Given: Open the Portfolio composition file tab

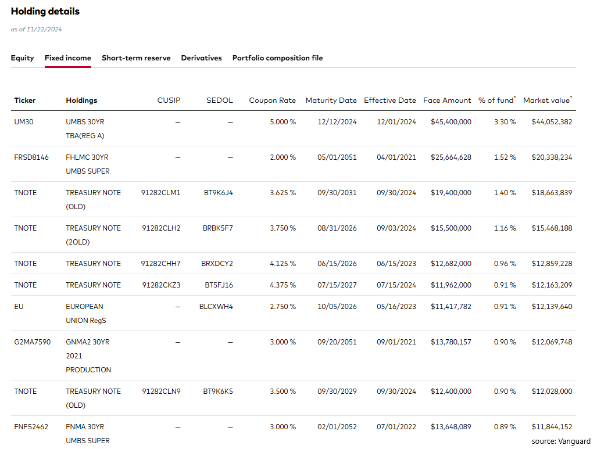Looking at the screenshot, I should click(x=277, y=58).
